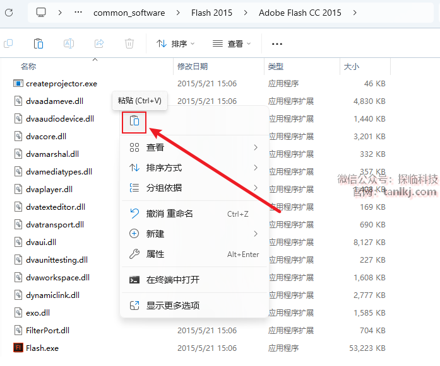The width and height of the screenshot is (440, 366).
Task: Select file dvamarshal.dll
Action: tap(52, 154)
